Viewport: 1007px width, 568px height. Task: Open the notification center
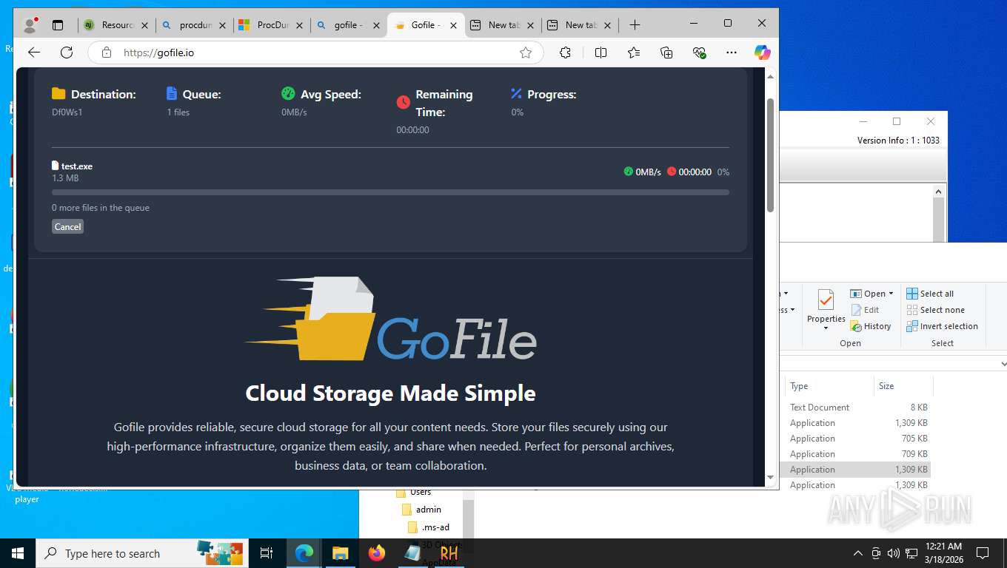point(983,553)
